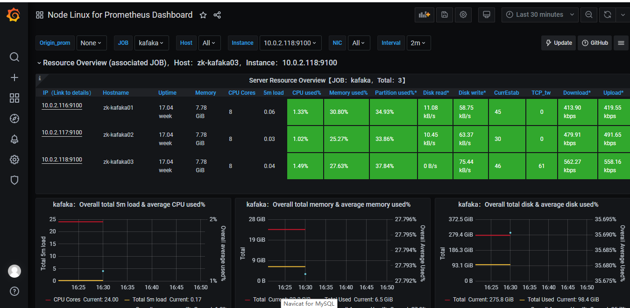Sort table by Hostname column
Image resolution: width=630 pixels, height=308 pixels.
[116, 93]
